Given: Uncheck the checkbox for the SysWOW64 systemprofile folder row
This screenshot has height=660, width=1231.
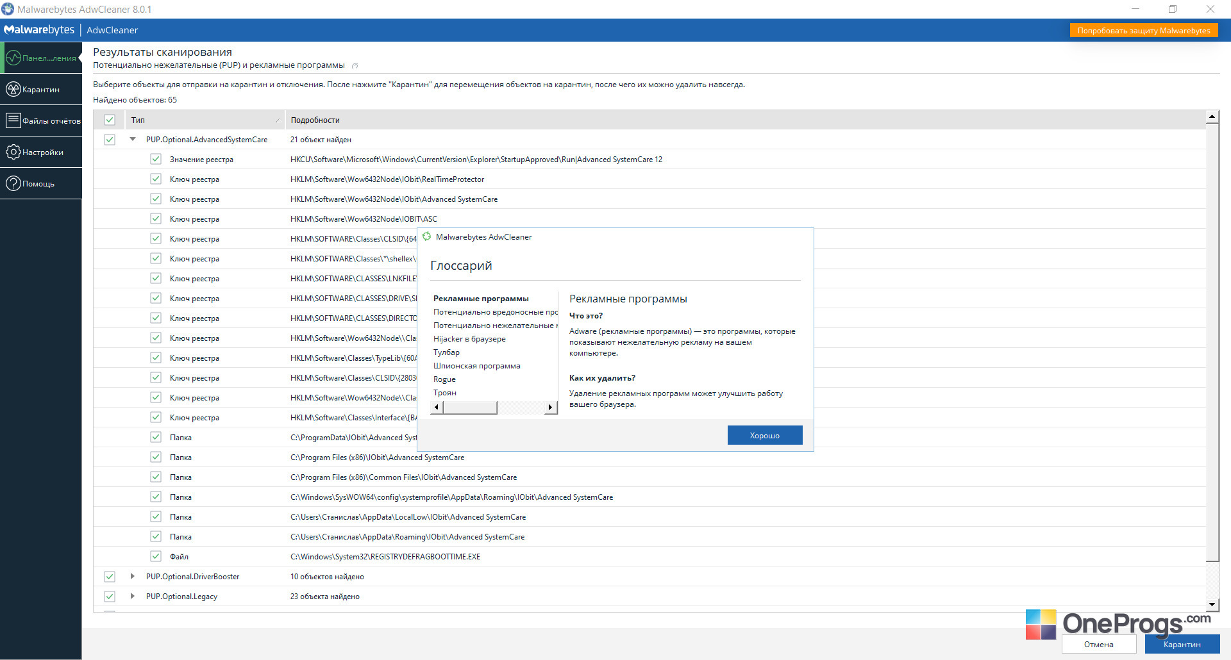Looking at the screenshot, I should pyautogui.click(x=156, y=497).
